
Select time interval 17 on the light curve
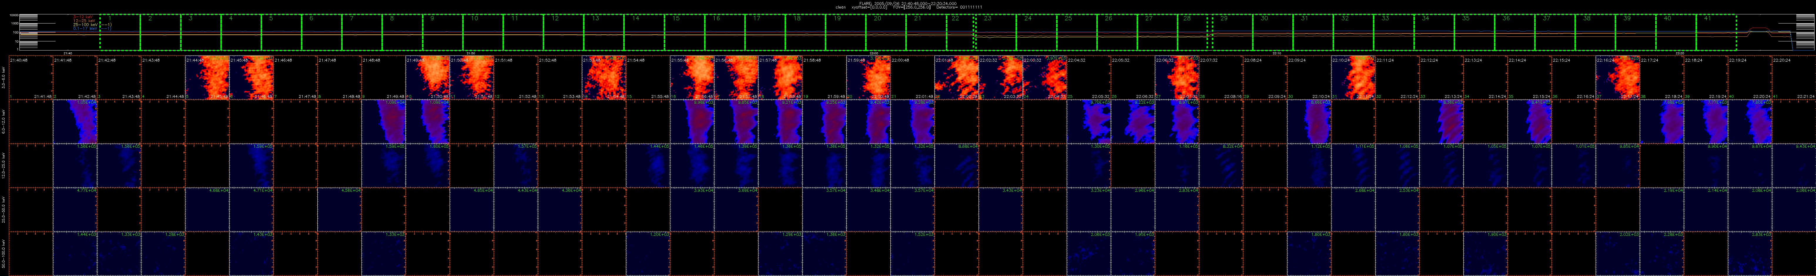pos(765,32)
